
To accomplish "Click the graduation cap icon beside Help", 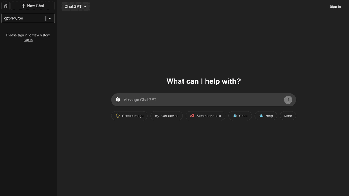I will [x=261, y=116].
